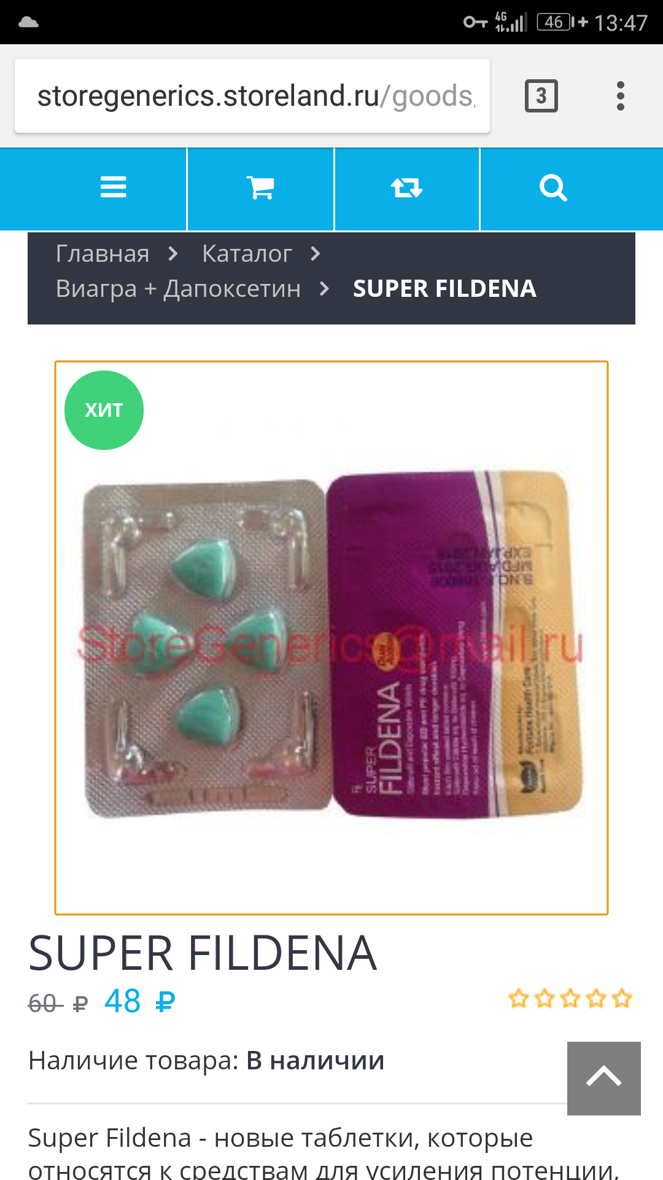Tap the chevron after Главная
This screenshot has height=1180, width=663.
174,254
